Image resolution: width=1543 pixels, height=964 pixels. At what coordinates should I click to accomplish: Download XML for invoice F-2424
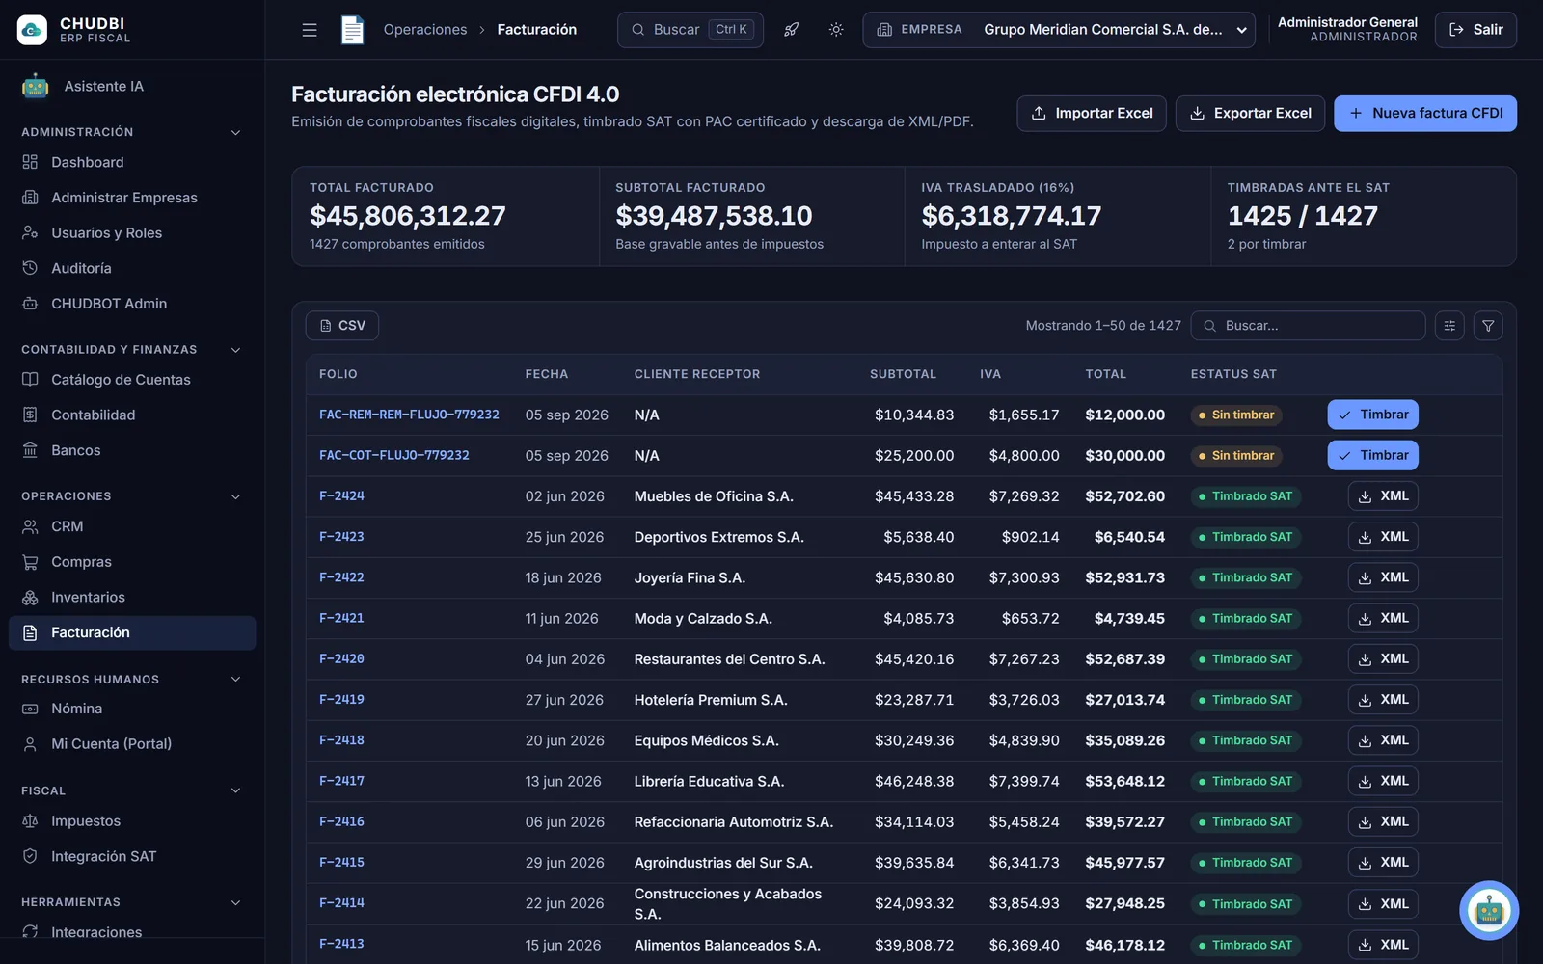(1383, 496)
